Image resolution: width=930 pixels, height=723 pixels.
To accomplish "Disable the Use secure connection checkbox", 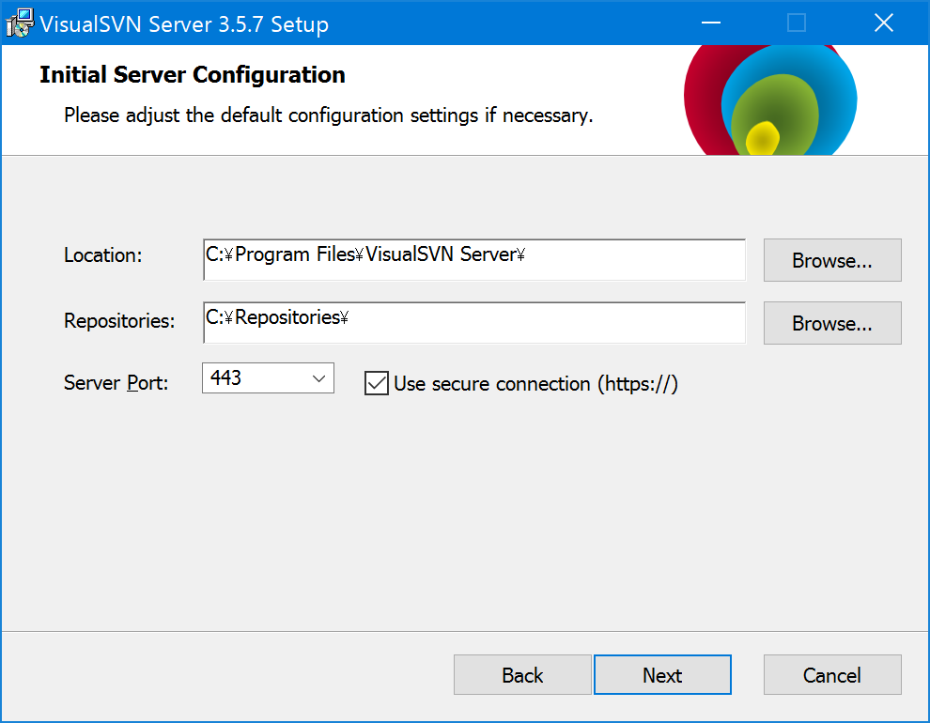I will pos(377,383).
